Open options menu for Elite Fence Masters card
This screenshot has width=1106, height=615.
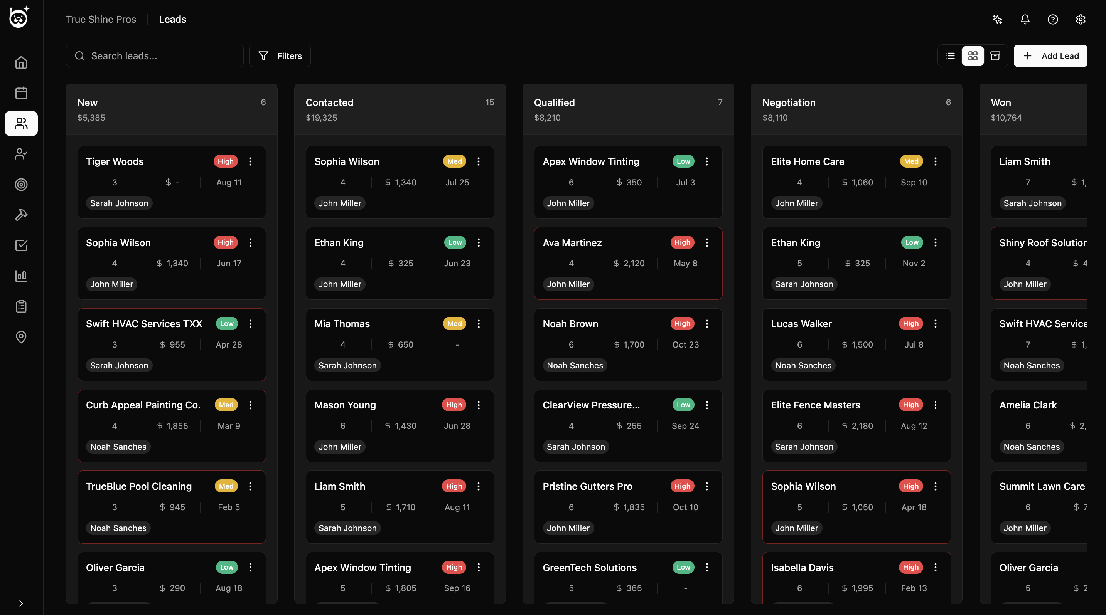[x=936, y=405]
